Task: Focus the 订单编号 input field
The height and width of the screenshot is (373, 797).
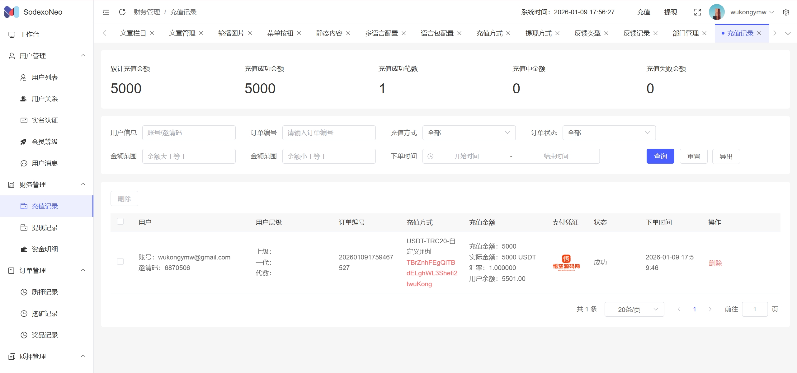Action: point(329,133)
